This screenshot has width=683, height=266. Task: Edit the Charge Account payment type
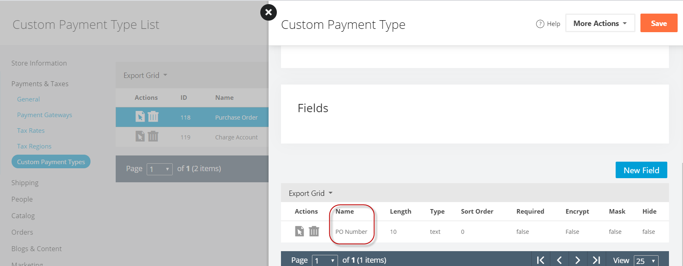click(x=140, y=136)
